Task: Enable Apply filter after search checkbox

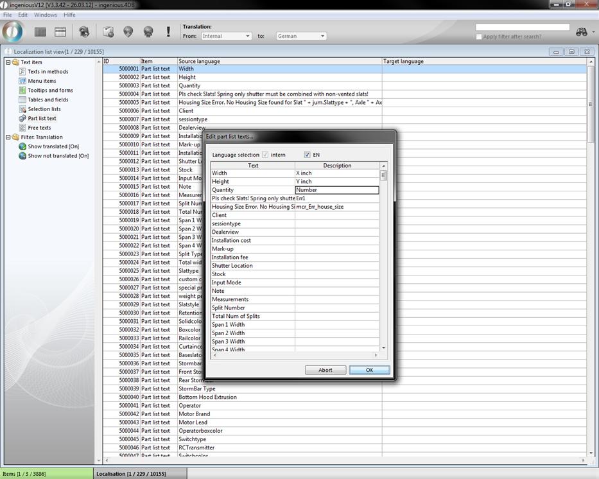Action: click(479, 37)
